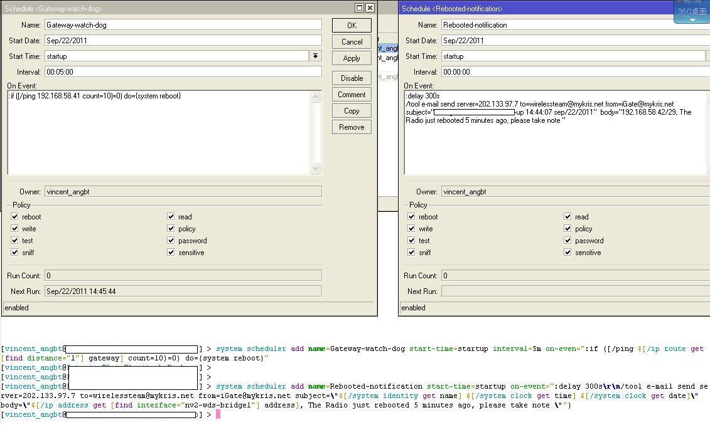Toggle reboot policy in Gateway-watch-dog
710x425 pixels.
click(14, 216)
